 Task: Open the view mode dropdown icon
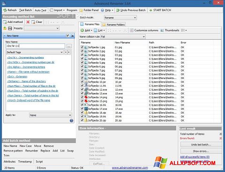[x=184, y=30]
